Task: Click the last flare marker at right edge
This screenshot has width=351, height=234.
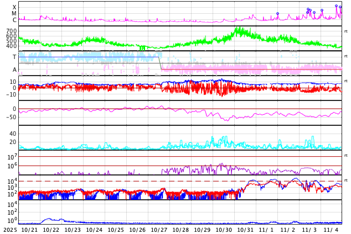Action: click(x=340, y=7)
